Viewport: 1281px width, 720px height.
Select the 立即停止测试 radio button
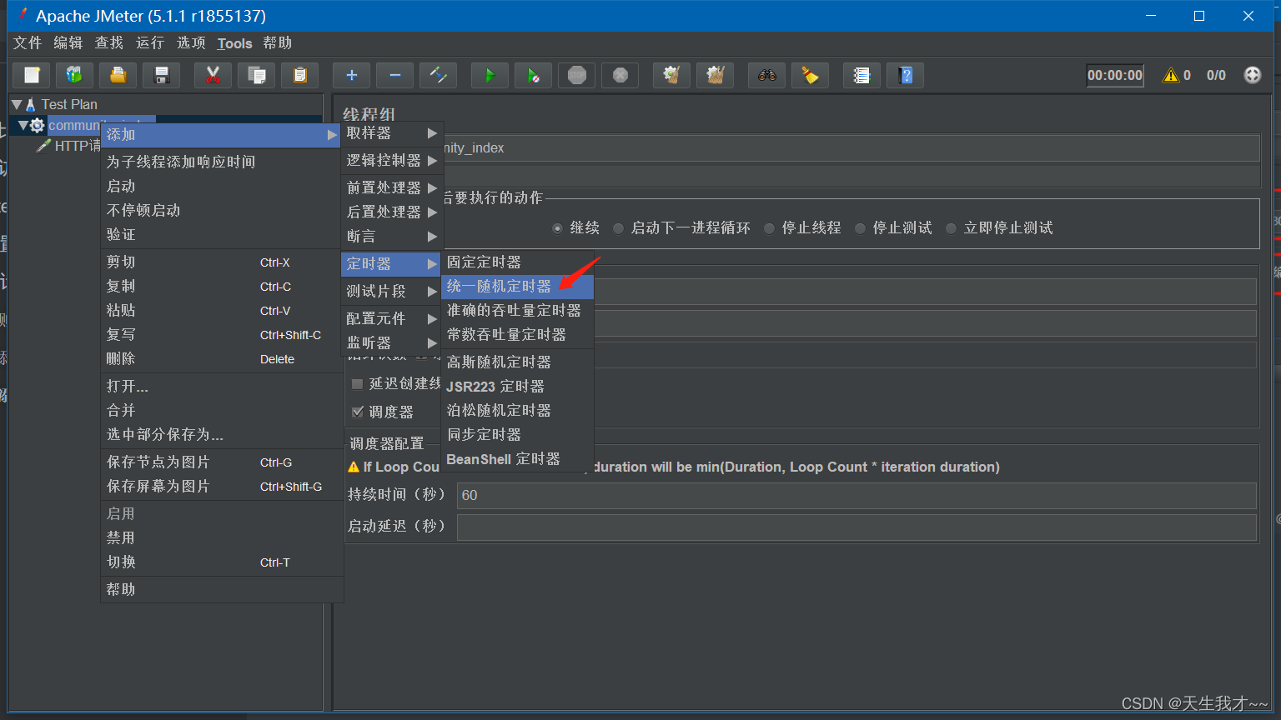[x=951, y=228]
